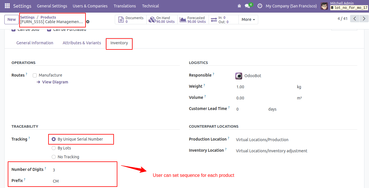369x188 pixels.
Task: Click Mitchell Admin avatar
Action: pyautogui.click(x=324, y=6)
